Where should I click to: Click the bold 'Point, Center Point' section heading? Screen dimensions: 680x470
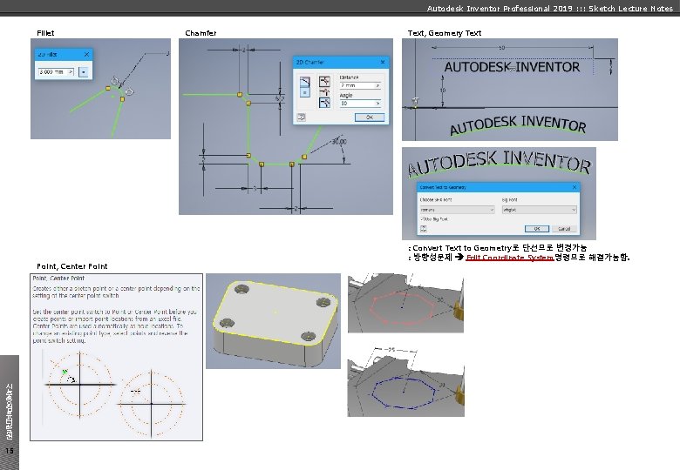pos(72,266)
